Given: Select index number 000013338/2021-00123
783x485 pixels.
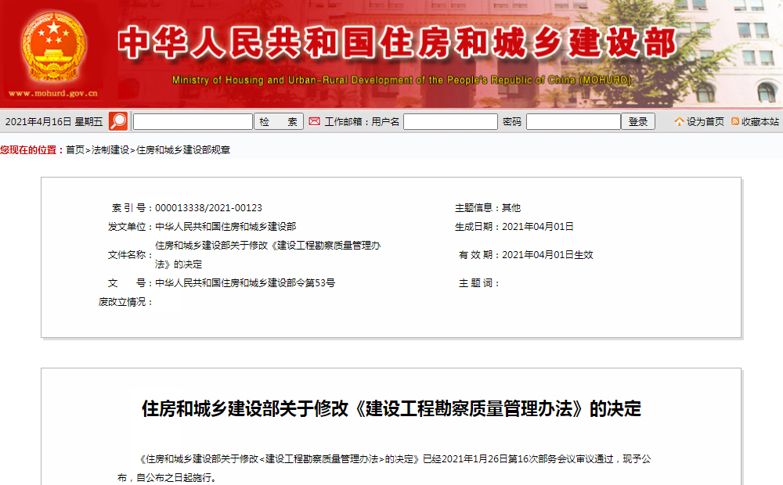Looking at the screenshot, I should 209,207.
